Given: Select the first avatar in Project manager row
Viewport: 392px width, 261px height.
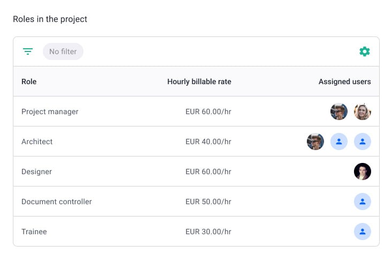Looking at the screenshot, I should (x=339, y=111).
